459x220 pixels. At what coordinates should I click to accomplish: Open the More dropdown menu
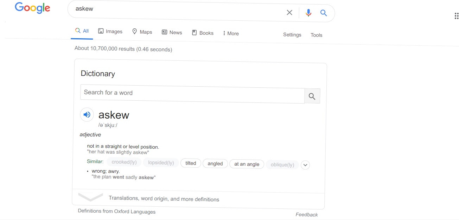(x=231, y=33)
